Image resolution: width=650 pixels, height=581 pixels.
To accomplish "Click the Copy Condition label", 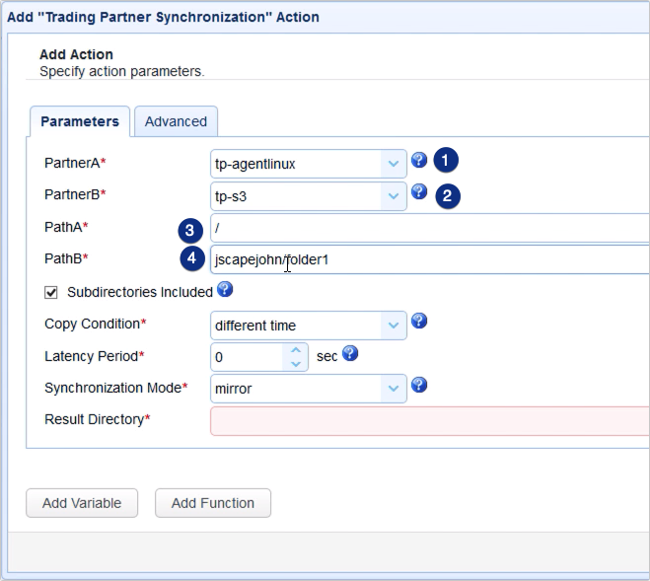I will [96, 324].
